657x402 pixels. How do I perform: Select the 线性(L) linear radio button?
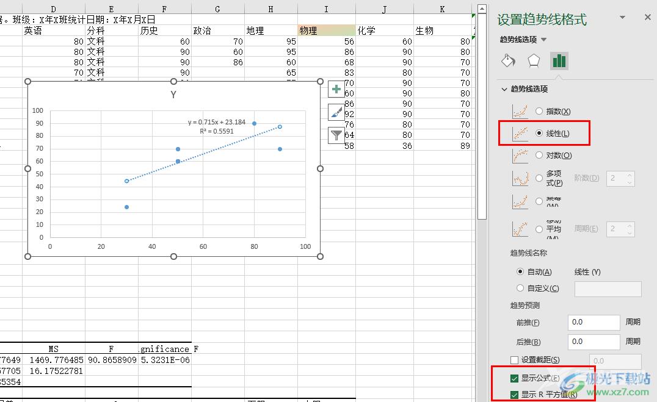pyautogui.click(x=539, y=133)
